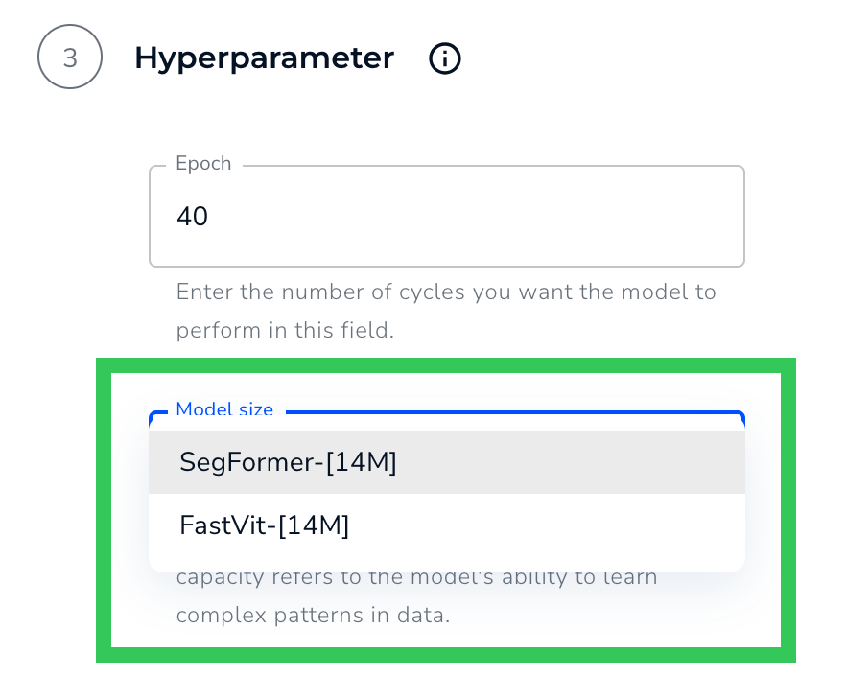Click the number 3 step indicator
Screen dimensions: 846x700
tap(70, 58)
